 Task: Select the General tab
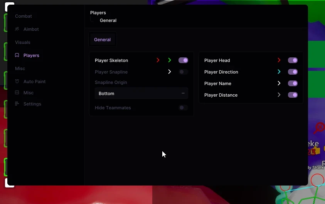coord(103,40)
